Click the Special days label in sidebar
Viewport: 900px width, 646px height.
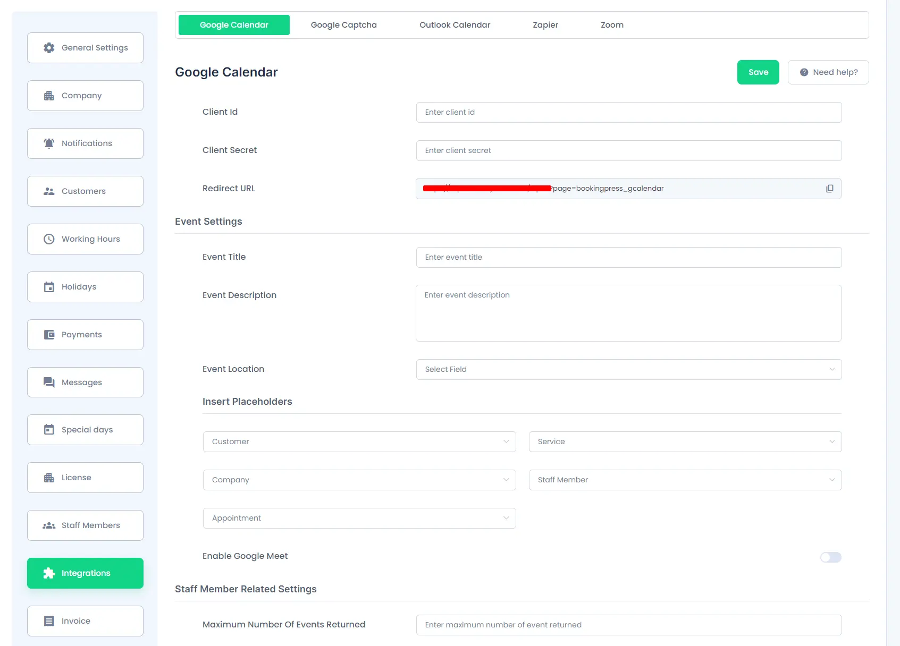(x=87, y=430)
